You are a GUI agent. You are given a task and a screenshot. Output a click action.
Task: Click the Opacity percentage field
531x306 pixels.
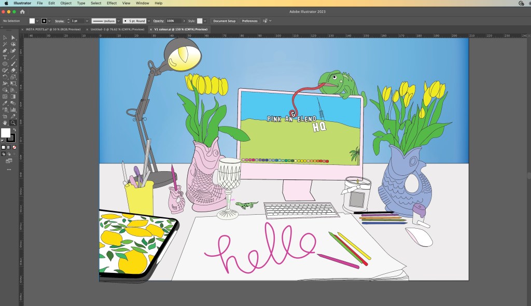click(x=172, y=21)
